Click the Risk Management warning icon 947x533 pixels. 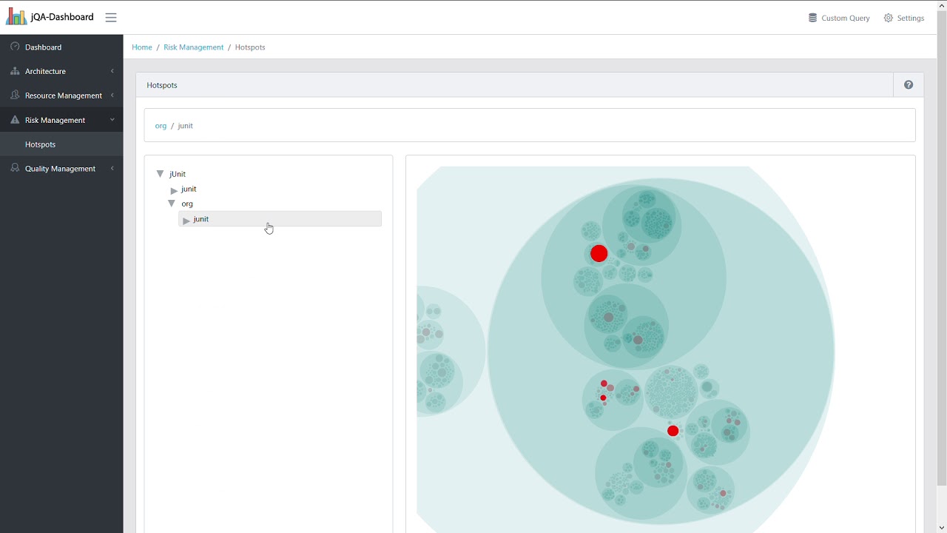pos(15,120)
